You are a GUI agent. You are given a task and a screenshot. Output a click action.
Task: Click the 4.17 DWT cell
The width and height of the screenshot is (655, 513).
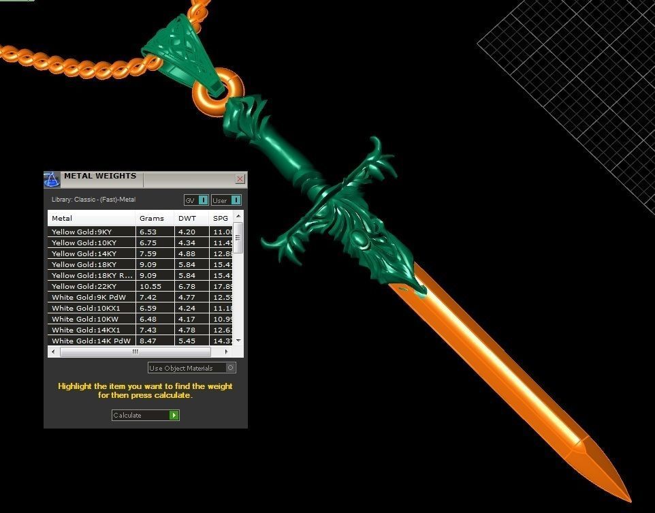(x=192, y=319)
